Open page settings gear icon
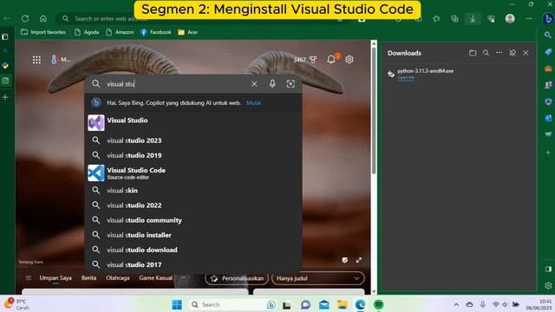Image resolution: width=555 pixels, height=312 pixels. coord(349,60)
